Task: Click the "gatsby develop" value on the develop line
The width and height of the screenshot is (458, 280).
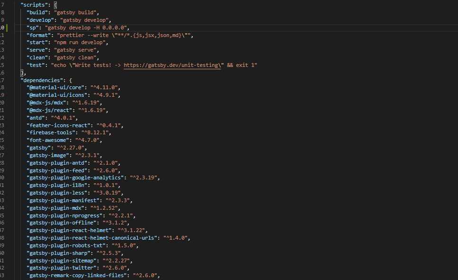Action: click(84, 20)
